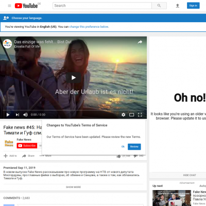Click the search magnifier button
The image size is (206, 206).
(159, 6)
